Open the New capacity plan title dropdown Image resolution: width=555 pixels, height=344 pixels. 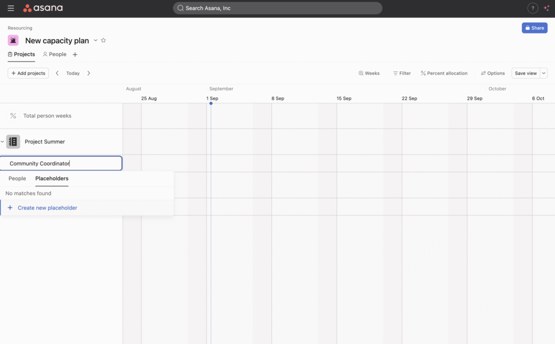[x=95, y=41]
